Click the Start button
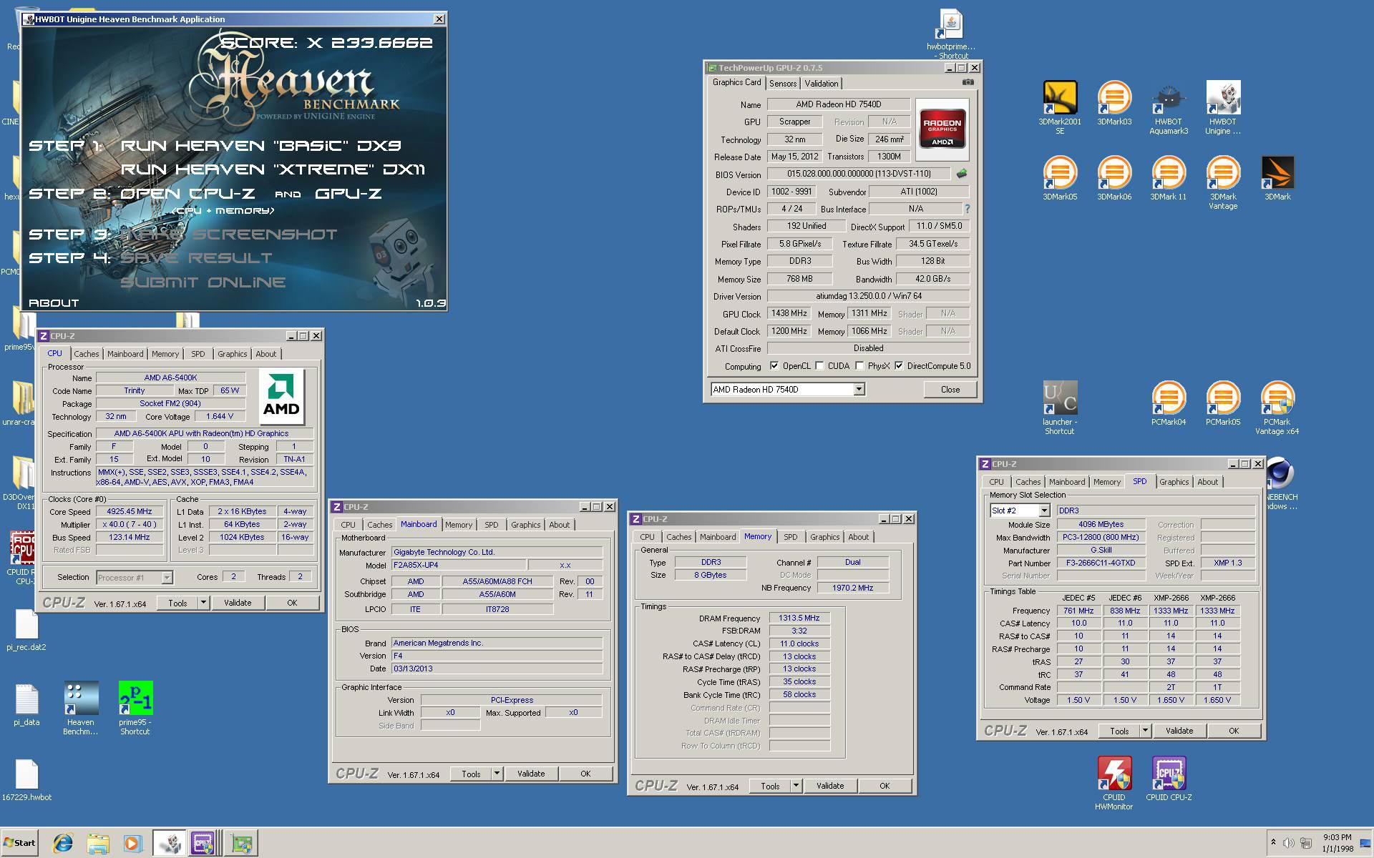This screenshot has width=1374, height=858. [19, 842]
